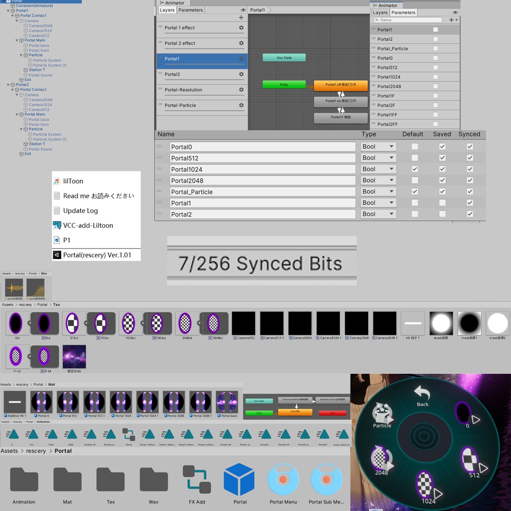This screenshot has height=511, width=511.
Task: Open the Bool type dropdown for Portal512
Action: 378,157
